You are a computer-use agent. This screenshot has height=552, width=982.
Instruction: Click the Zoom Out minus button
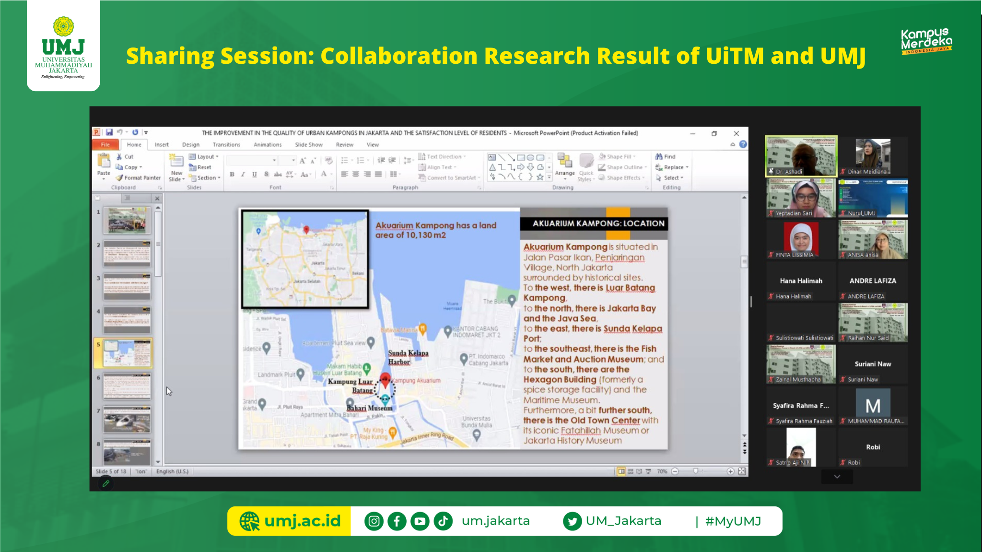pos(675,471)
